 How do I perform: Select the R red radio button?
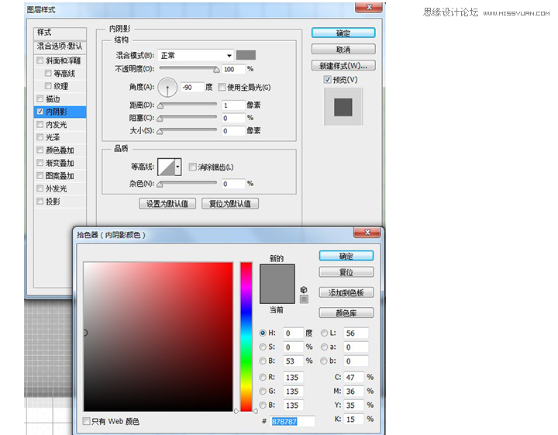pos(263,377)
